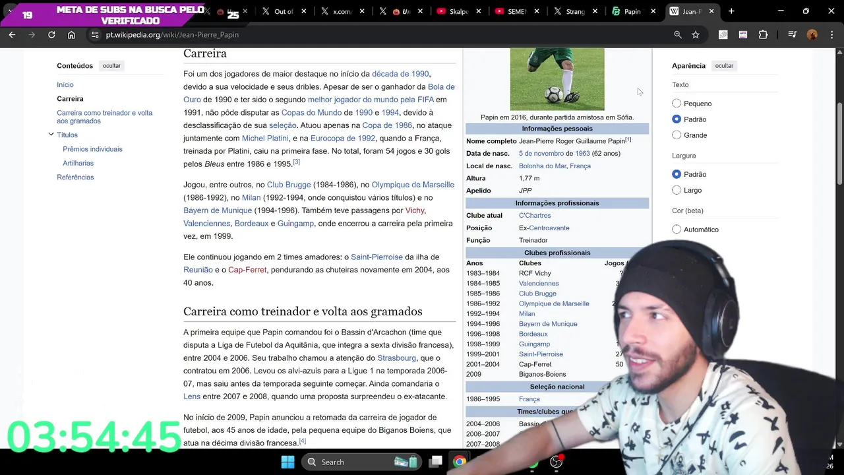This screenshot has height=475, width=844.
Task: Open the Cap-Ferret red link
Action: [x=247, y=270]
